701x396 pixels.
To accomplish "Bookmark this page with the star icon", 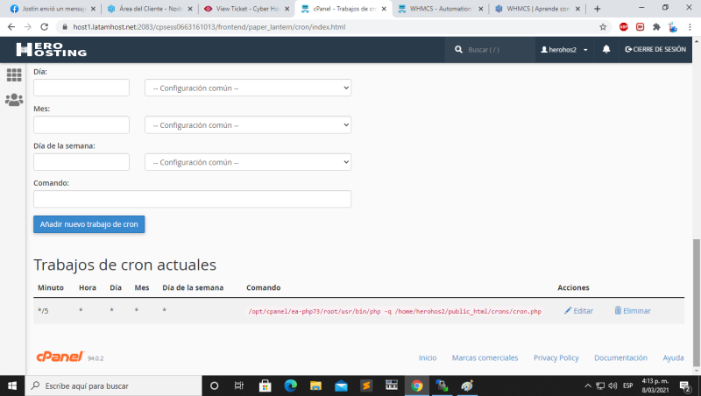I will pyautogui.click(x=603, y=27).
